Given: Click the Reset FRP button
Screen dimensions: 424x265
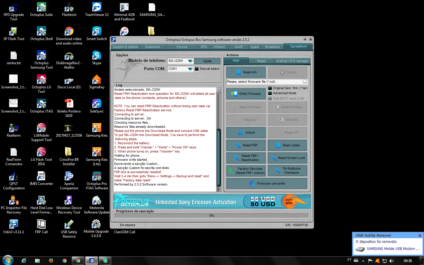Looking at the screenshot, I should (246, 145).
